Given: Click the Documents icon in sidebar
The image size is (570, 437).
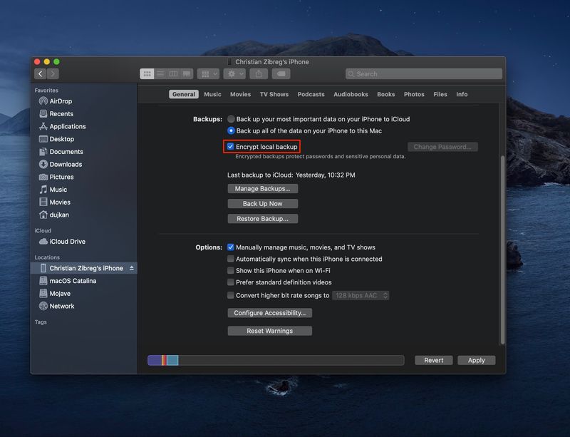Looking at the screenshot, I should (x=43, y=152).
